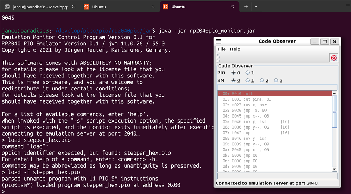Click scroll-up arrow in code list
Screen dimensions: 351x194
click(x=334, y=93)
